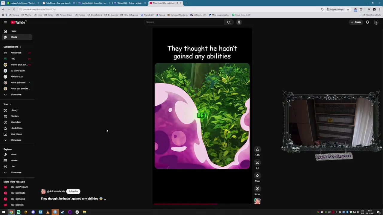Share this Short
This screenshot has width=383, height=215.
[257, 176]
